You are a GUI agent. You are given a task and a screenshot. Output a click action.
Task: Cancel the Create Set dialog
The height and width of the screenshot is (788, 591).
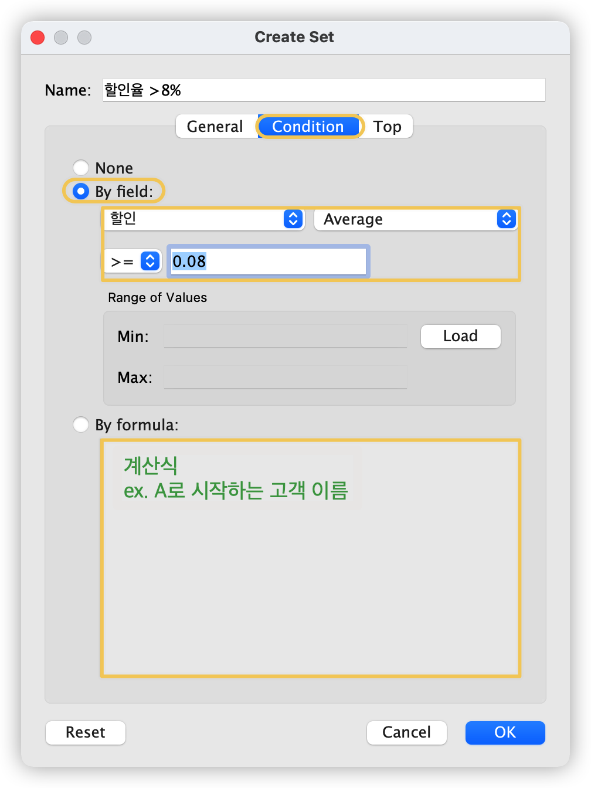coord(406,732)
